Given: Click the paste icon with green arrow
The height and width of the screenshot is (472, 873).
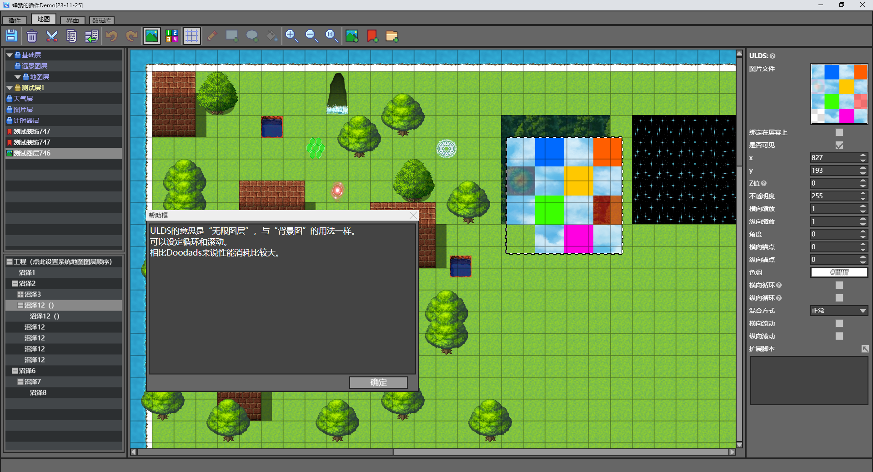Looking at the screenshot, I should 92,36.
